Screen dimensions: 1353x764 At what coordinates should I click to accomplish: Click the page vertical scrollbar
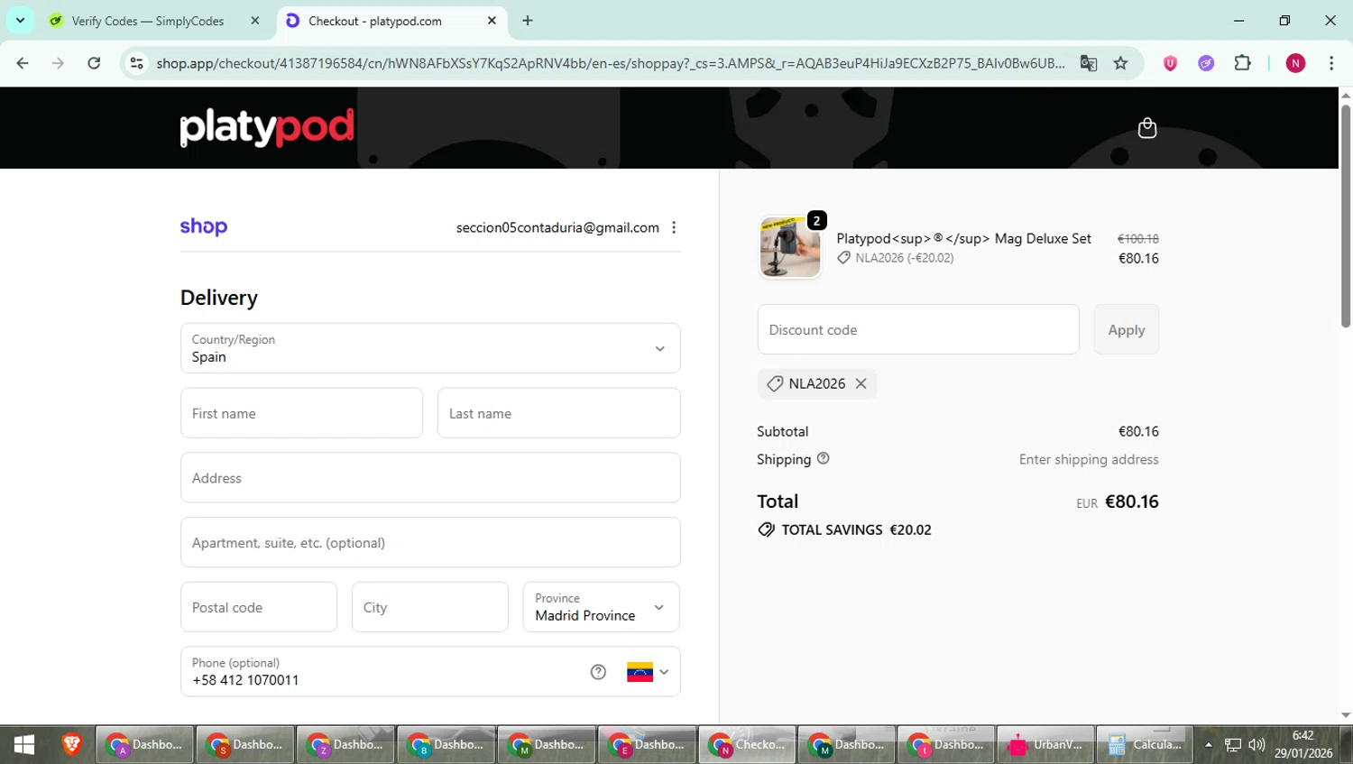(1346, 216)
